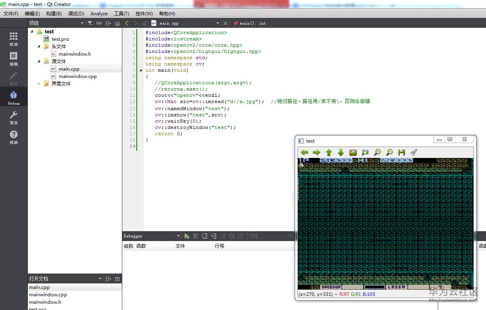Click the step over debugger icon
Screen dimensions: 486x310
[x=204, y=236]
